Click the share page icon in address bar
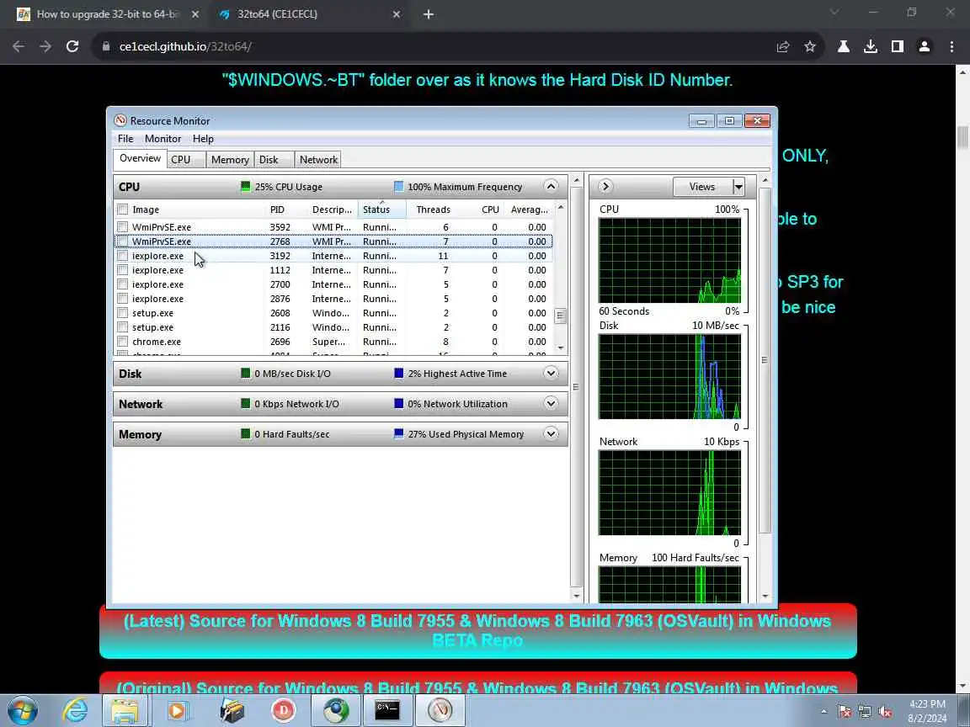This screenshot has width=970, height=727. pyautogui.click(x=783, y=46)
